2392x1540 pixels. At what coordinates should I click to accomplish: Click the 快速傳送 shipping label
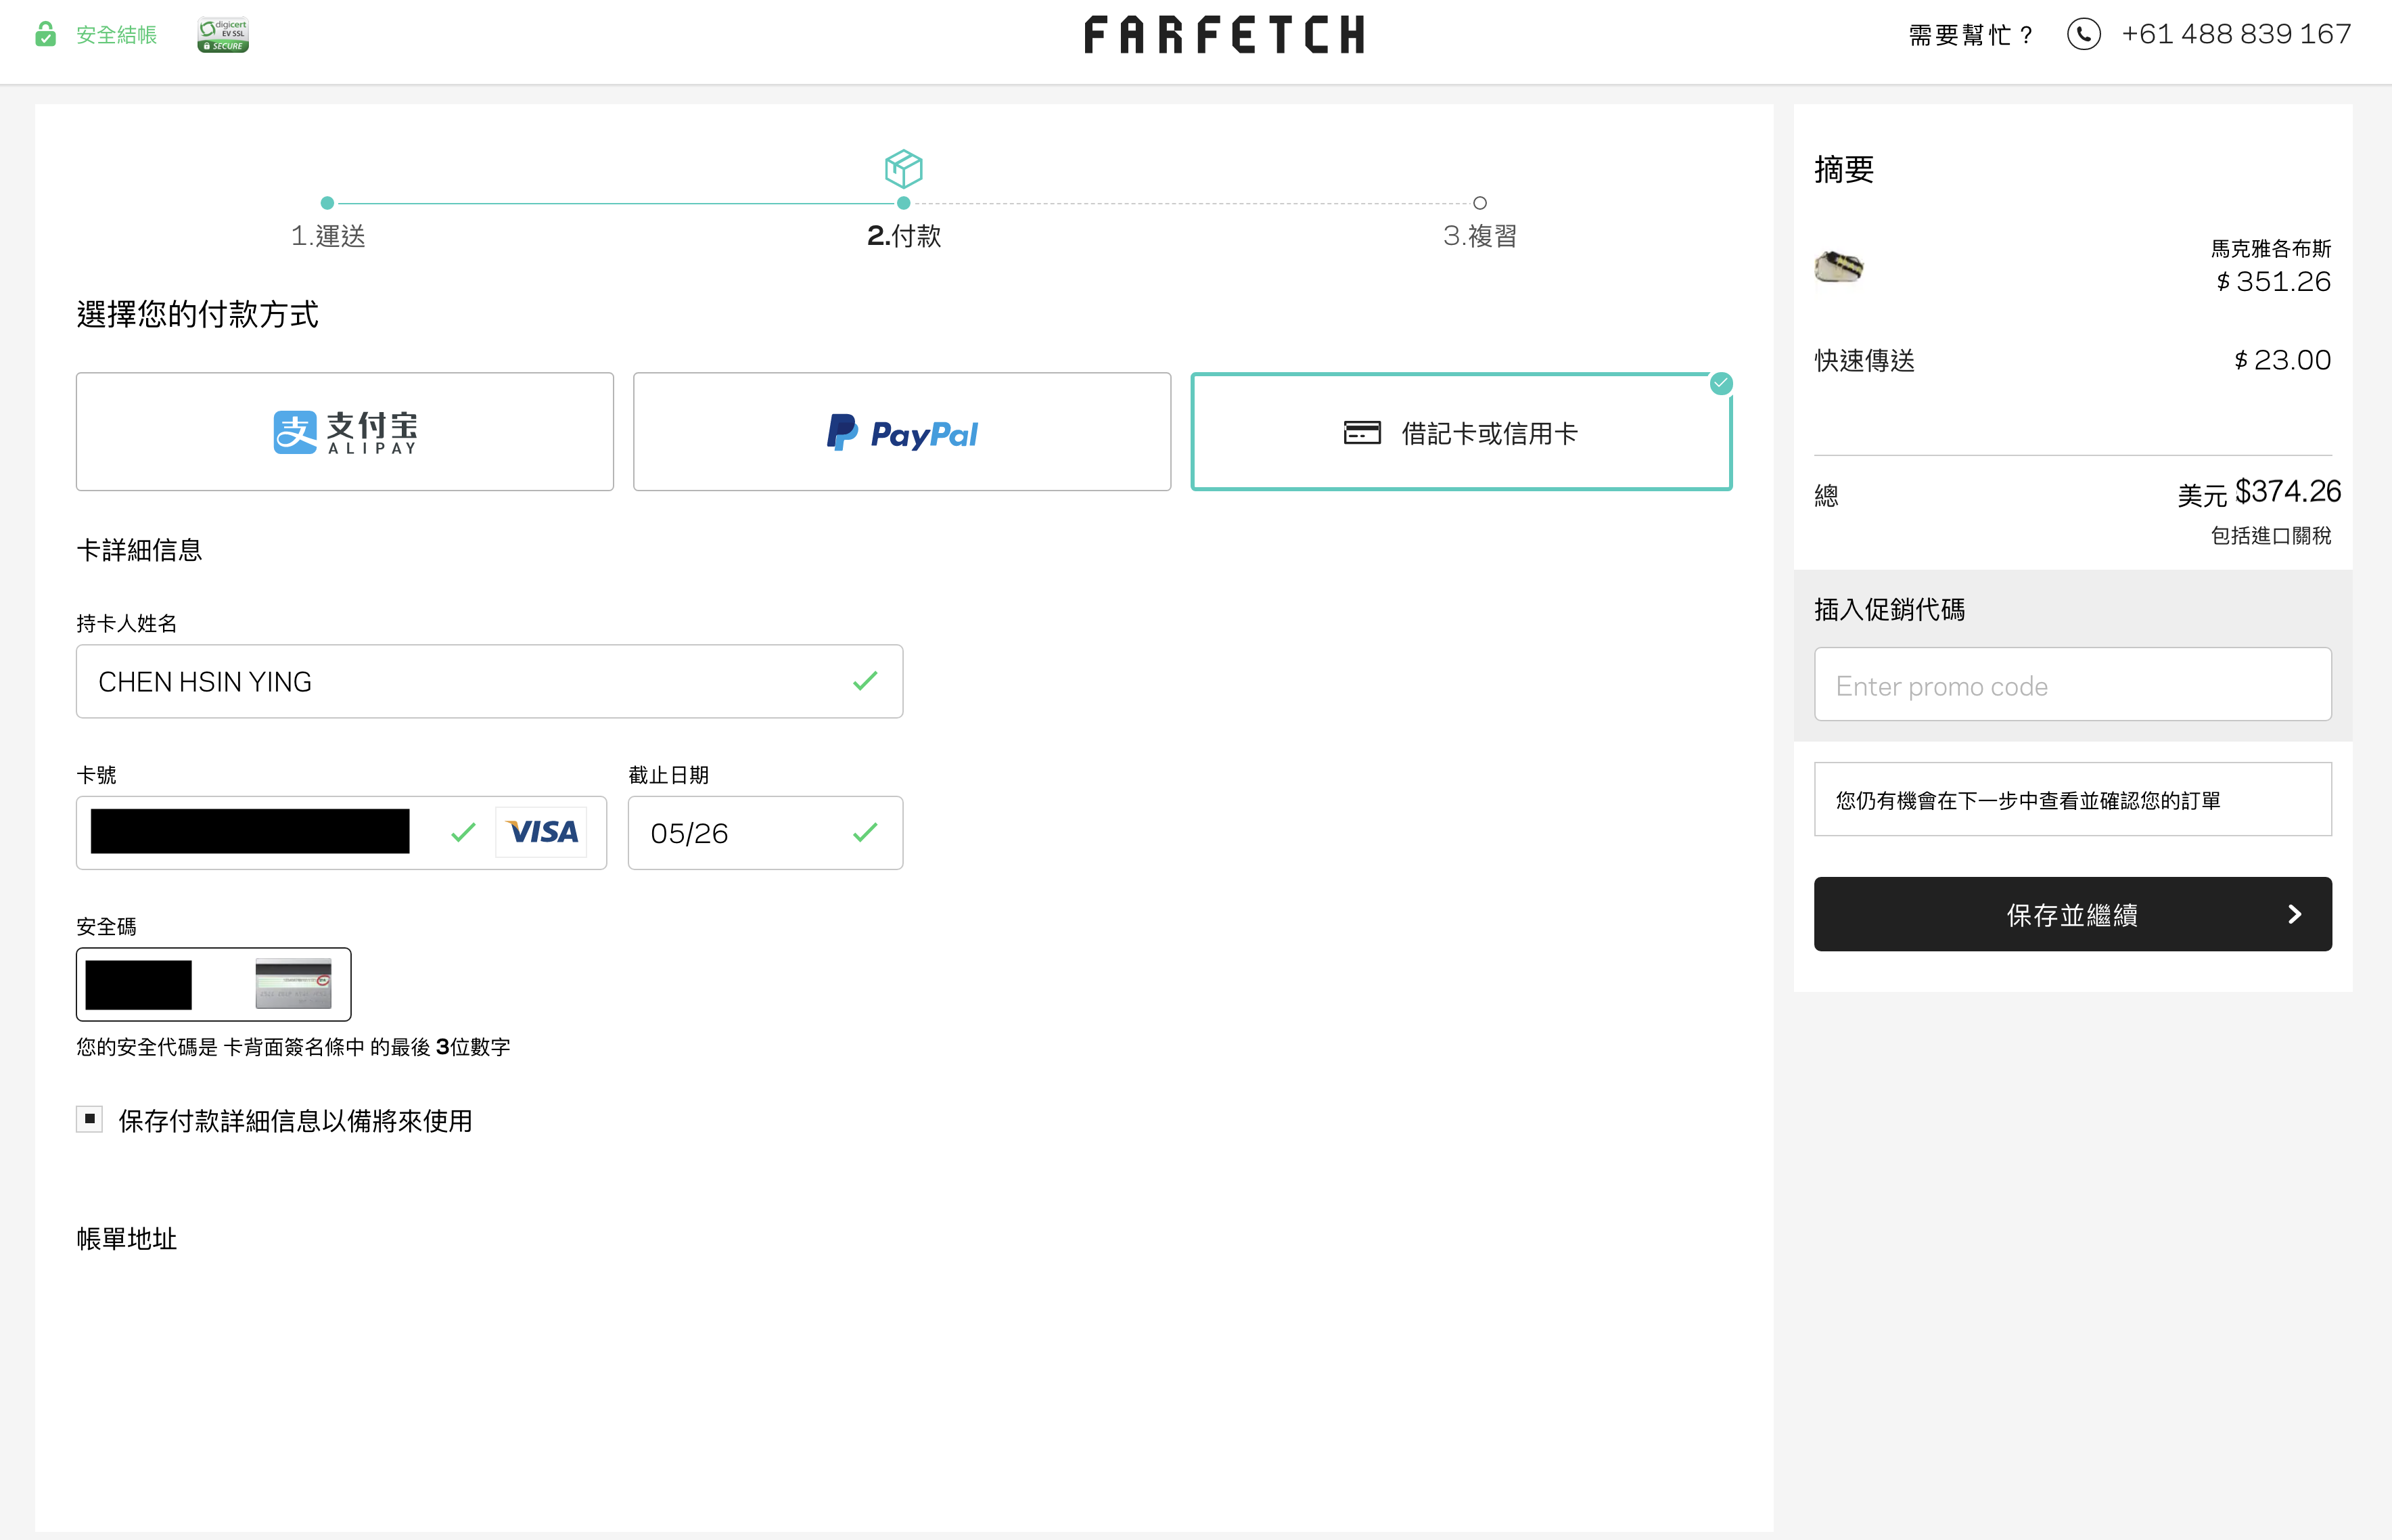coord(1864,360)
